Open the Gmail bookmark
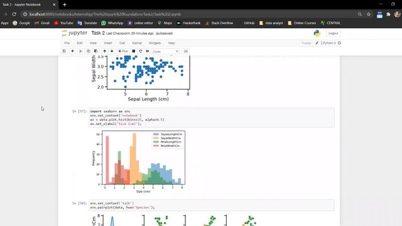 [x=42, y=23]
